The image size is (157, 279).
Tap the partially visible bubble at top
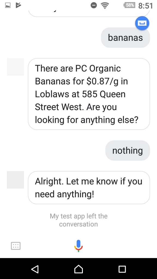(89, 13)
